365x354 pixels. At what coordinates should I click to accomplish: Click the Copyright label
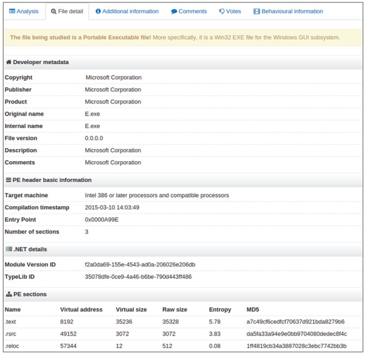pos(18,77)
